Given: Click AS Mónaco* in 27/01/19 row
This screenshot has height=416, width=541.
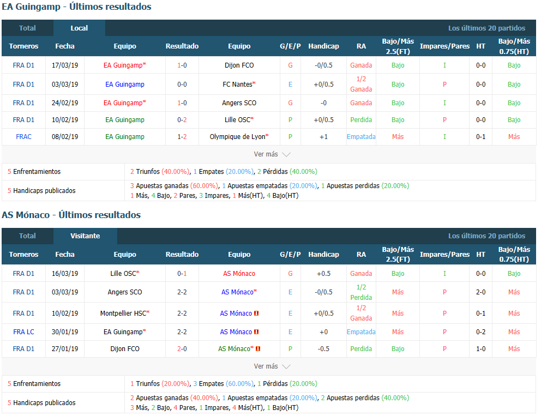Looking at the screenshot, I should pyautogui.click(x=236, y=349).
